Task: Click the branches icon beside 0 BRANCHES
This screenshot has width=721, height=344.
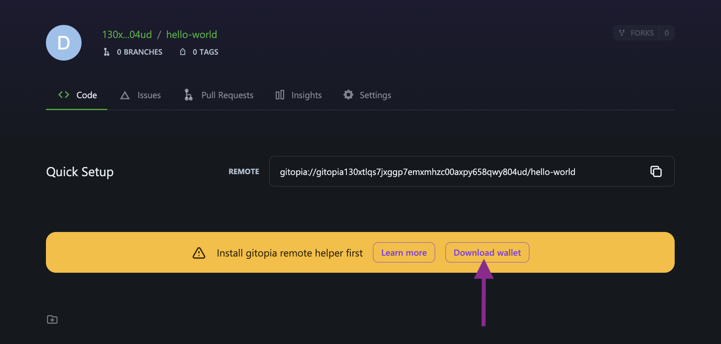Action: (107, 52)
